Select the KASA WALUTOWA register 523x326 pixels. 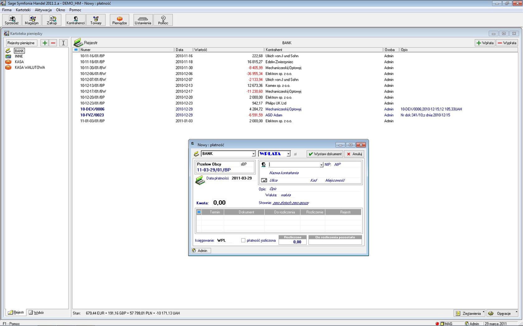(30, 68)
